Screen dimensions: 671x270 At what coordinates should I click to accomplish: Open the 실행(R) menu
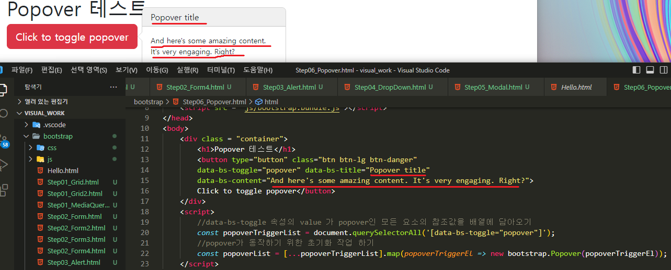tap(188, 70)
